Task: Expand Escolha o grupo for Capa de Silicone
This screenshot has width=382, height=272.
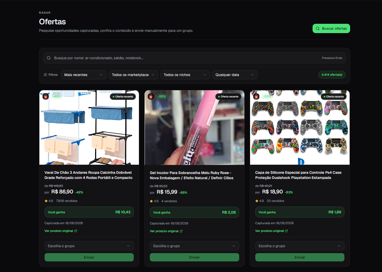Action: click(x=300, y=246)
